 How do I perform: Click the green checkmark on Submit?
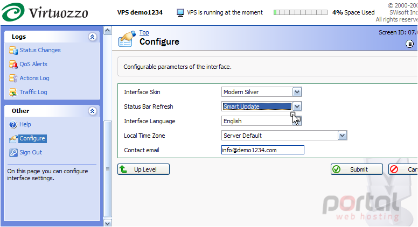[337, 169]
